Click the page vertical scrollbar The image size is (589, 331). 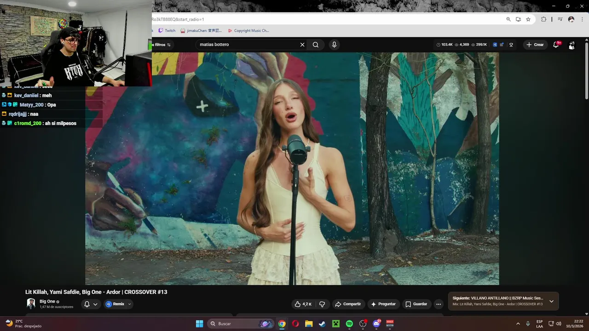coord(586,70)
